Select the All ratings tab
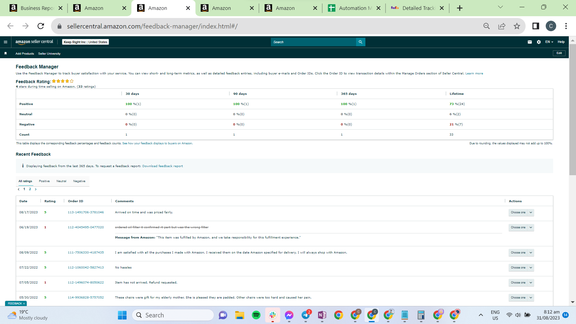This screenshot has width=576, height=324. [x=25, y=181]
